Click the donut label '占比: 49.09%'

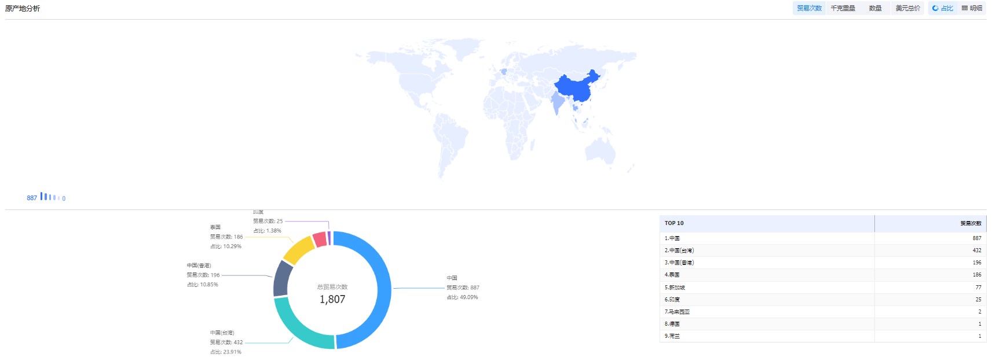click(462, 297)
